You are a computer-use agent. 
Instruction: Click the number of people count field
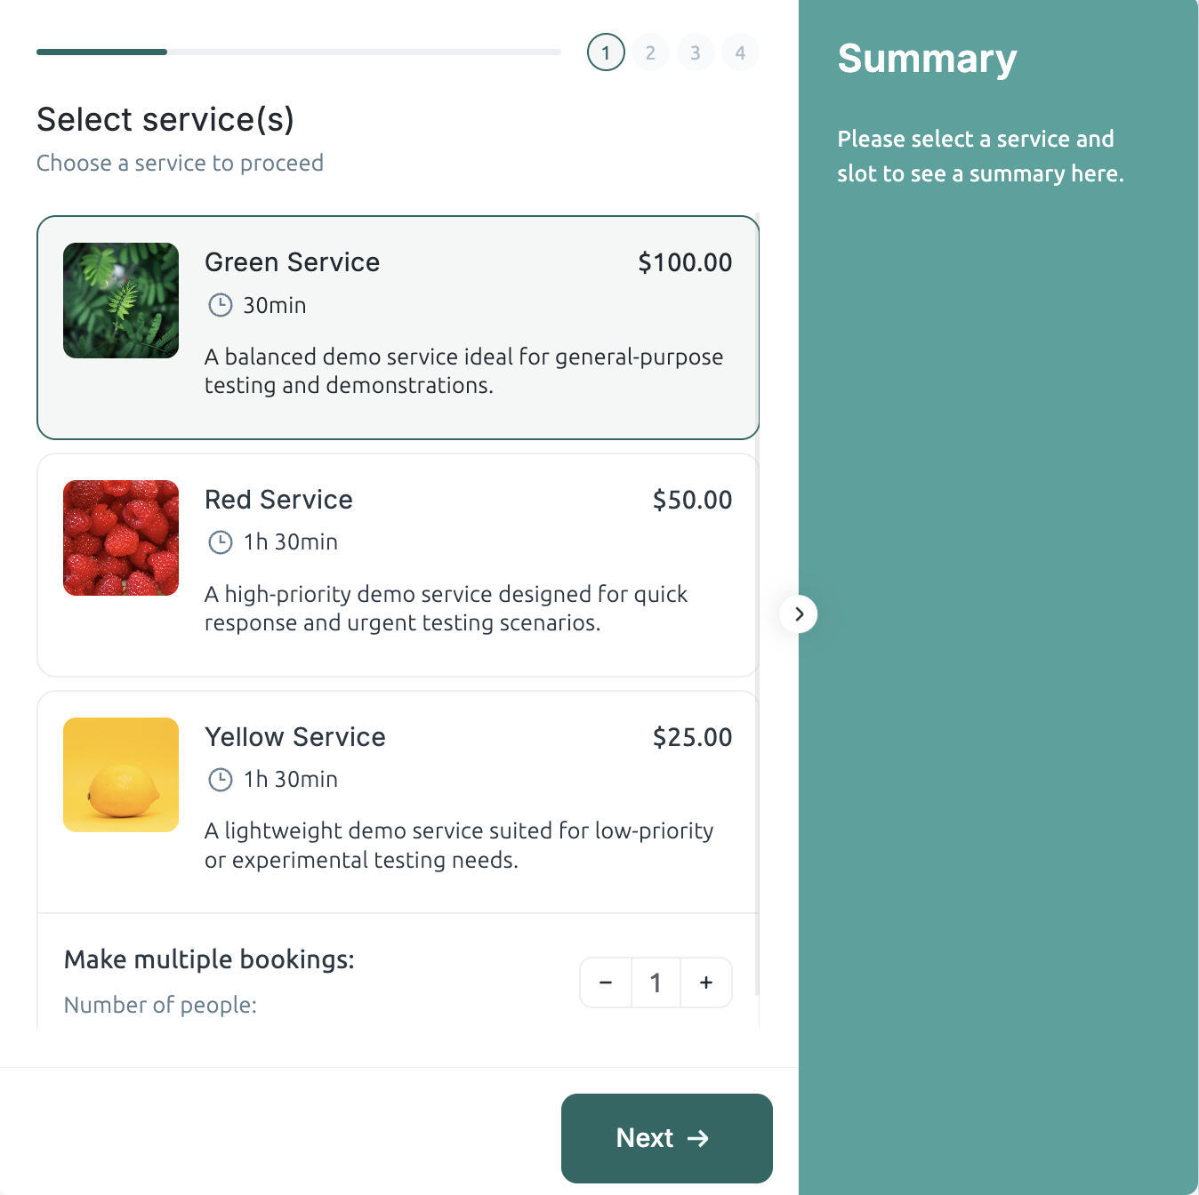click(x=656, y=982)
